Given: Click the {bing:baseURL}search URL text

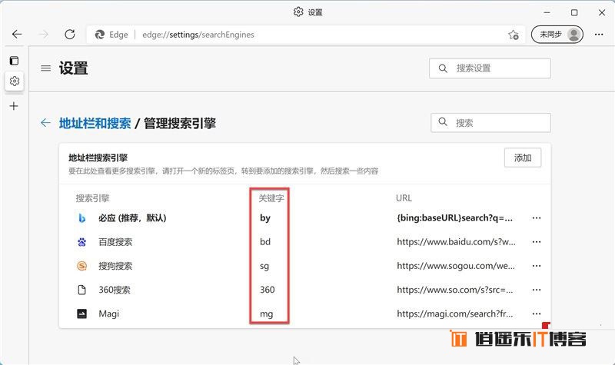Looking at the screenshot, I should pyautogui.click(x=454, y=218).
